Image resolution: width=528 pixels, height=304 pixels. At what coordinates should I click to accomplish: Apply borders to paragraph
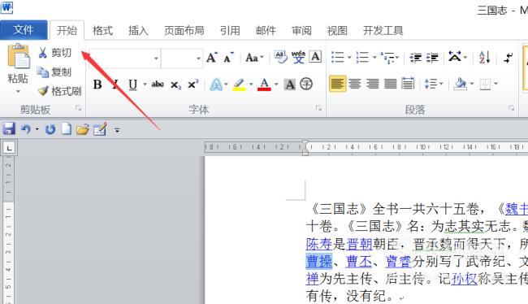(485, 85)
